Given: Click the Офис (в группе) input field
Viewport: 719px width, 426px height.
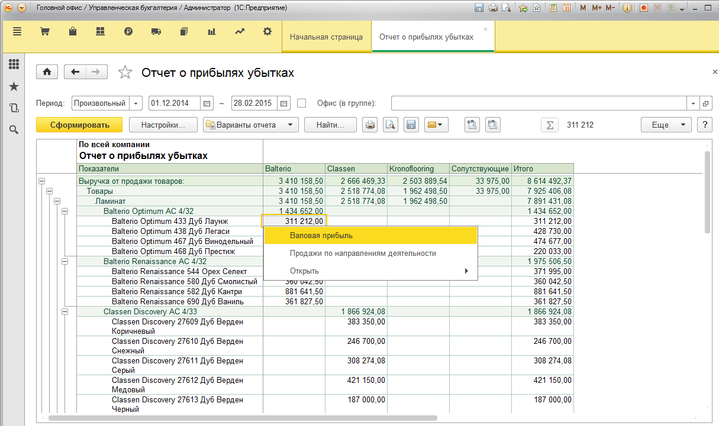Looking at the screenshot, I should pos(539,103).
